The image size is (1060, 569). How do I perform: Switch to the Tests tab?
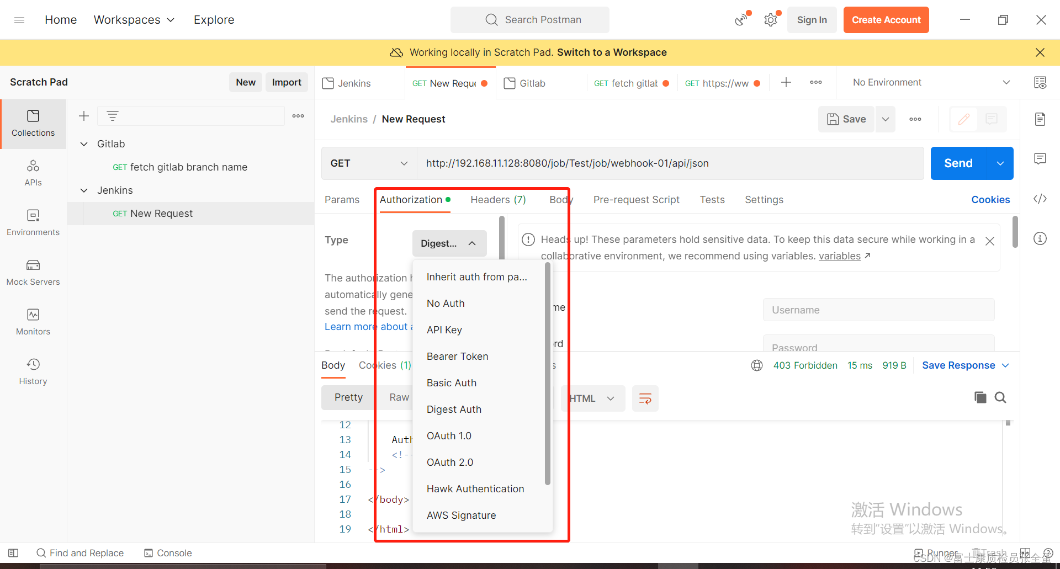(712, 200)
